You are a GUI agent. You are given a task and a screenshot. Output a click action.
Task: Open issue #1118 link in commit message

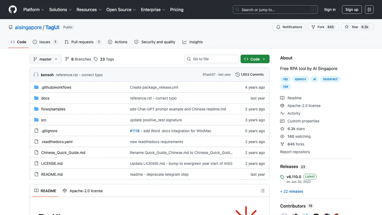(135, 131)
